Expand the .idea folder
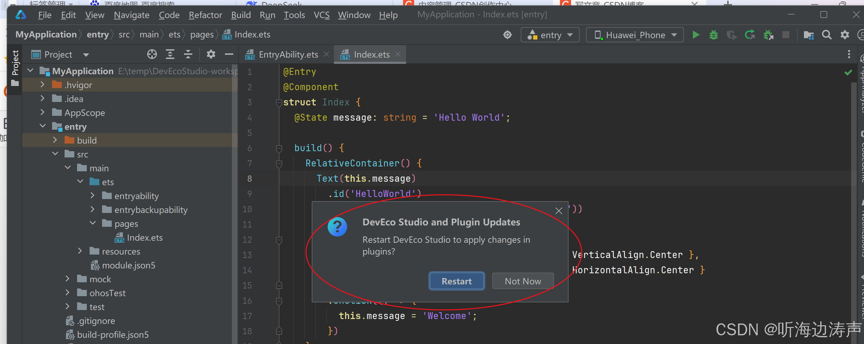 coord(42,98)
